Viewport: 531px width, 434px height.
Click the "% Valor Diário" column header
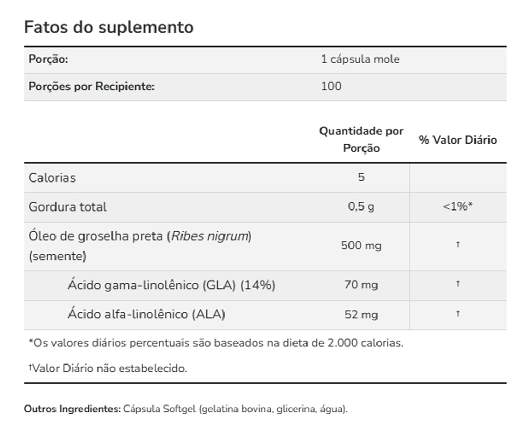tap(457, 140)
